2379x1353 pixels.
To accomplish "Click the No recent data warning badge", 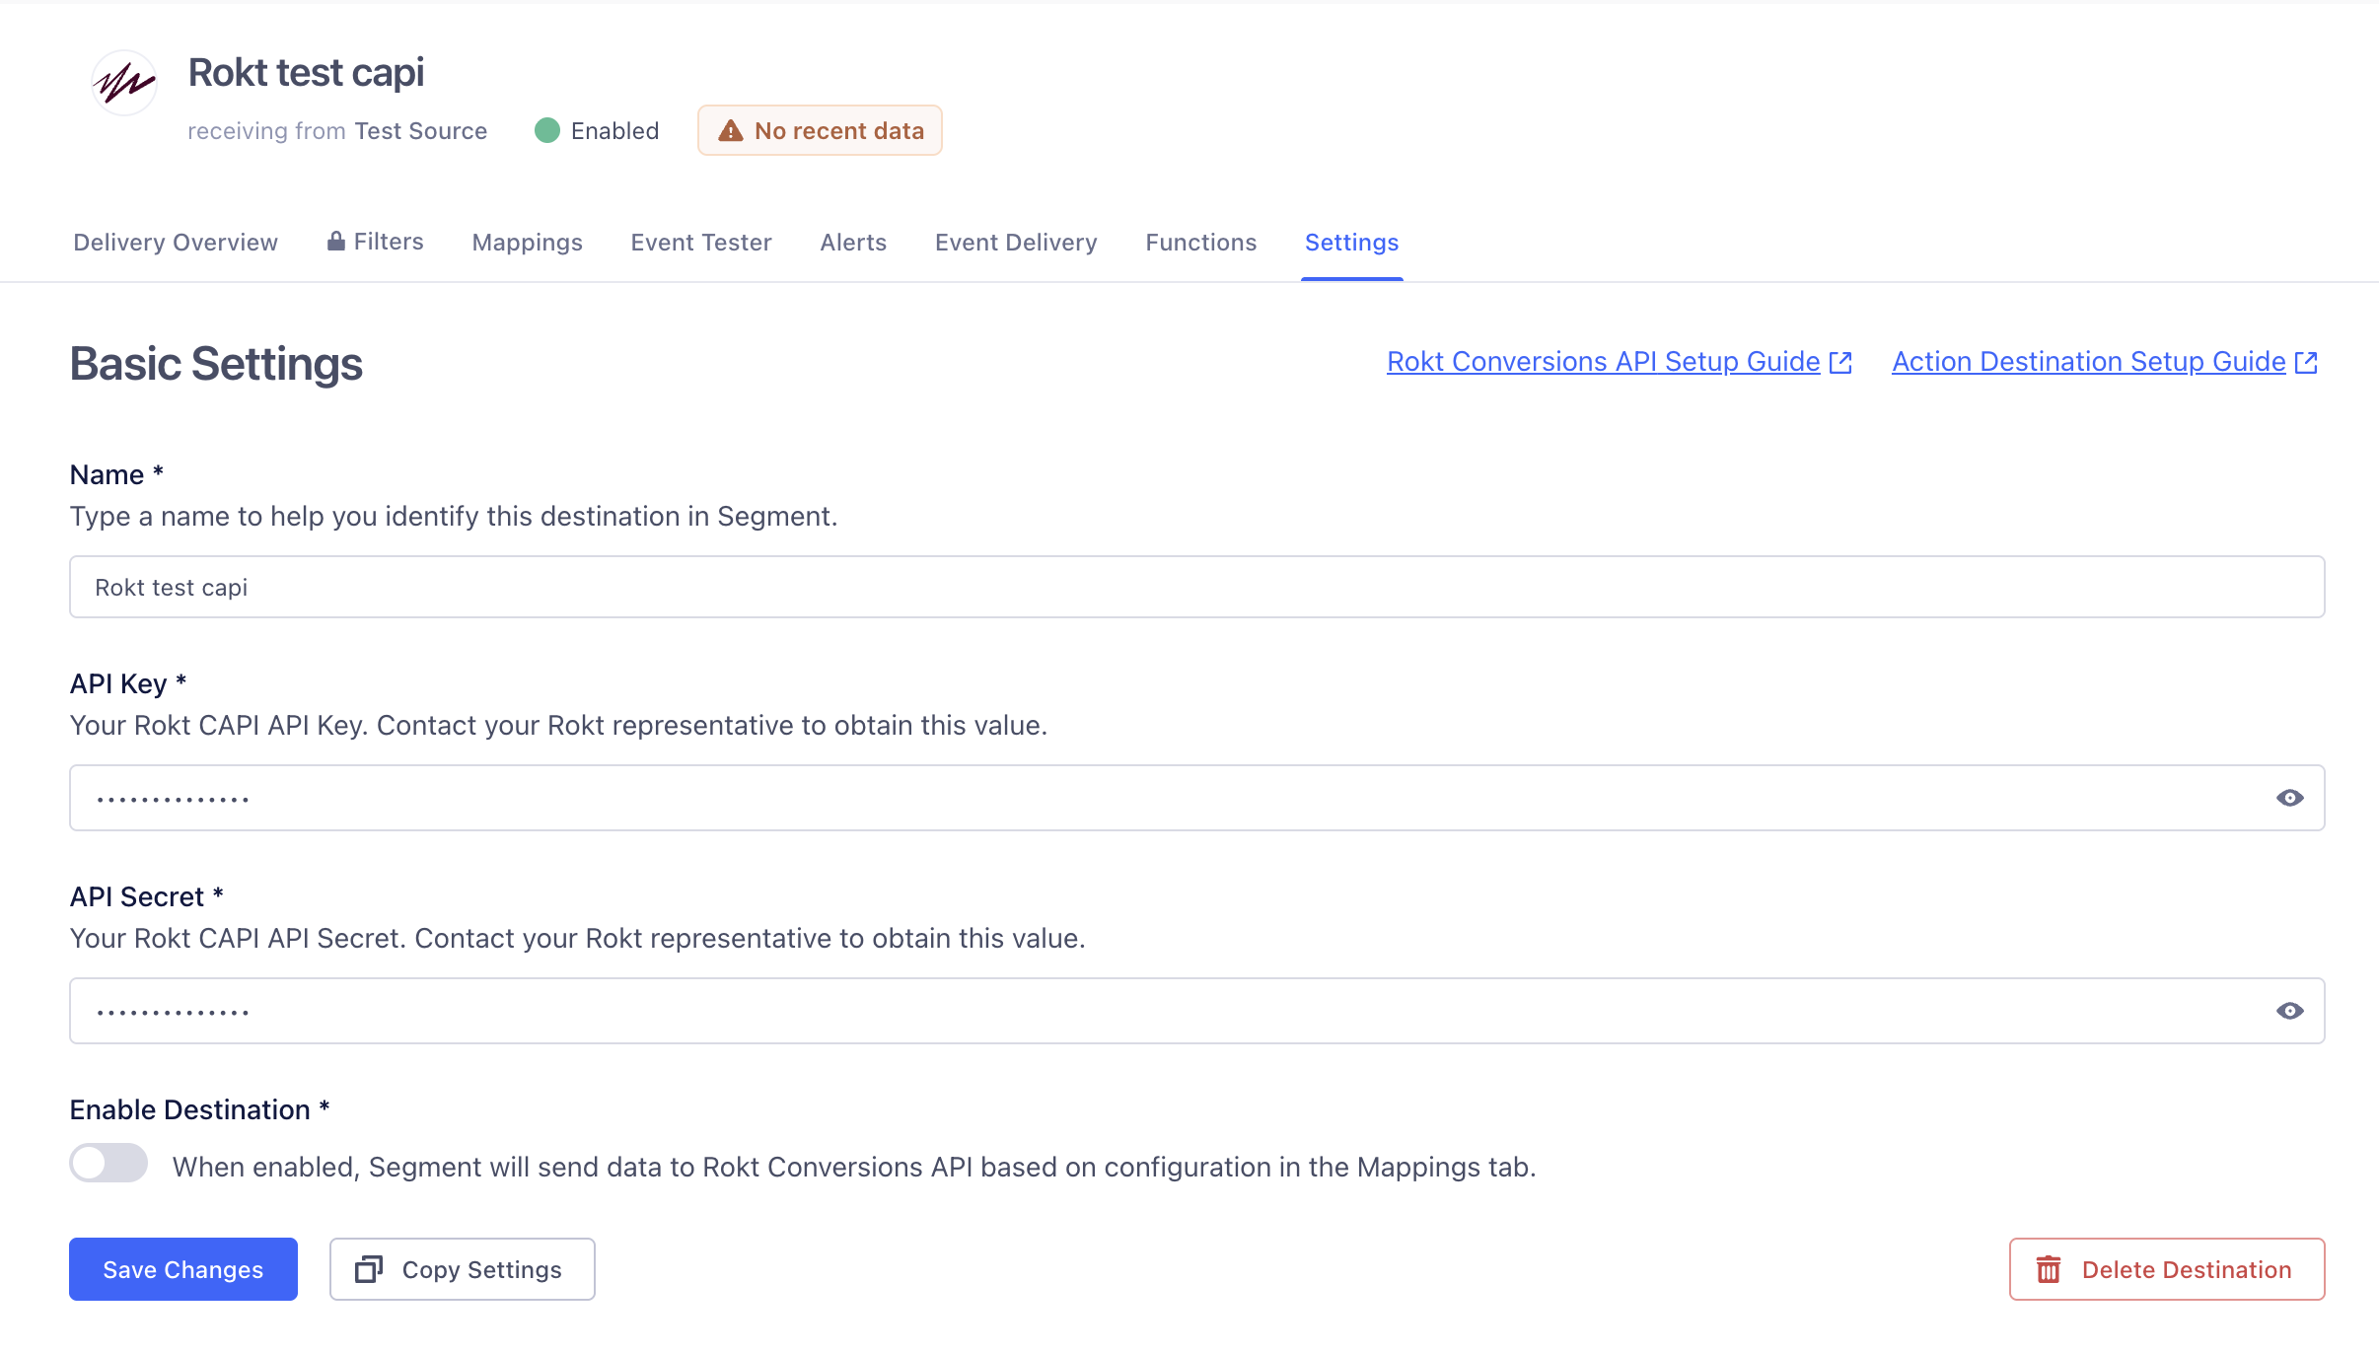I will (x=820, y=130).
